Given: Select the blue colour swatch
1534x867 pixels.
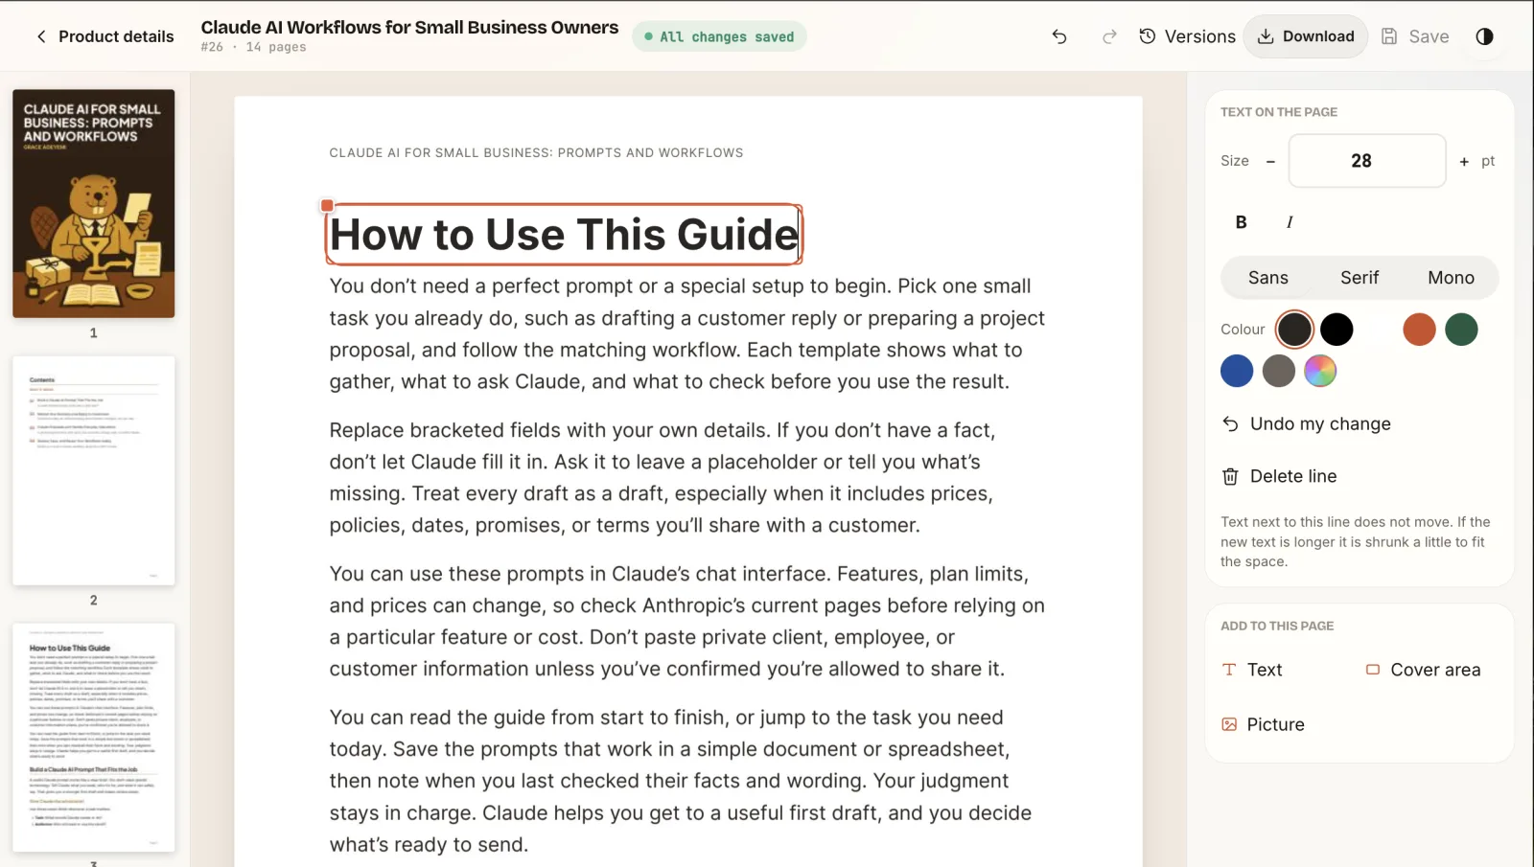Looking at the screenshot, I should click(x=1237, y=371).
